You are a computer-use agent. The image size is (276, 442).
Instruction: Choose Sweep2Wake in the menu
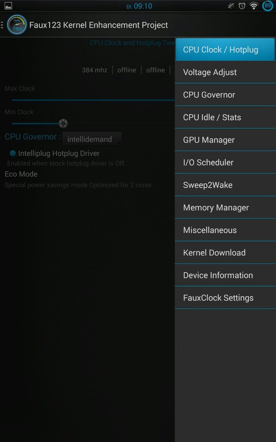coord(225,185)
